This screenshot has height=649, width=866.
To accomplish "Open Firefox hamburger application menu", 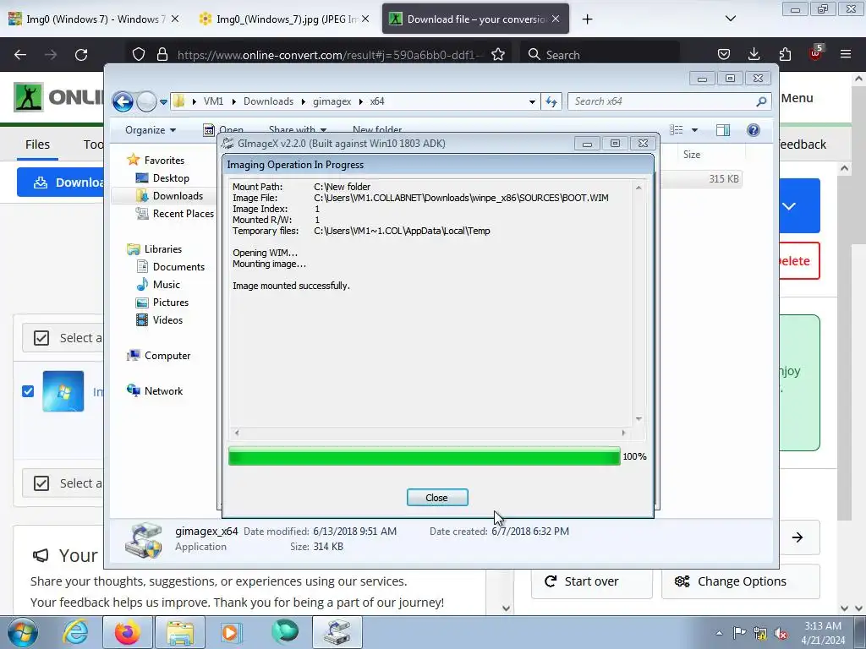I will tap(846, 54).
